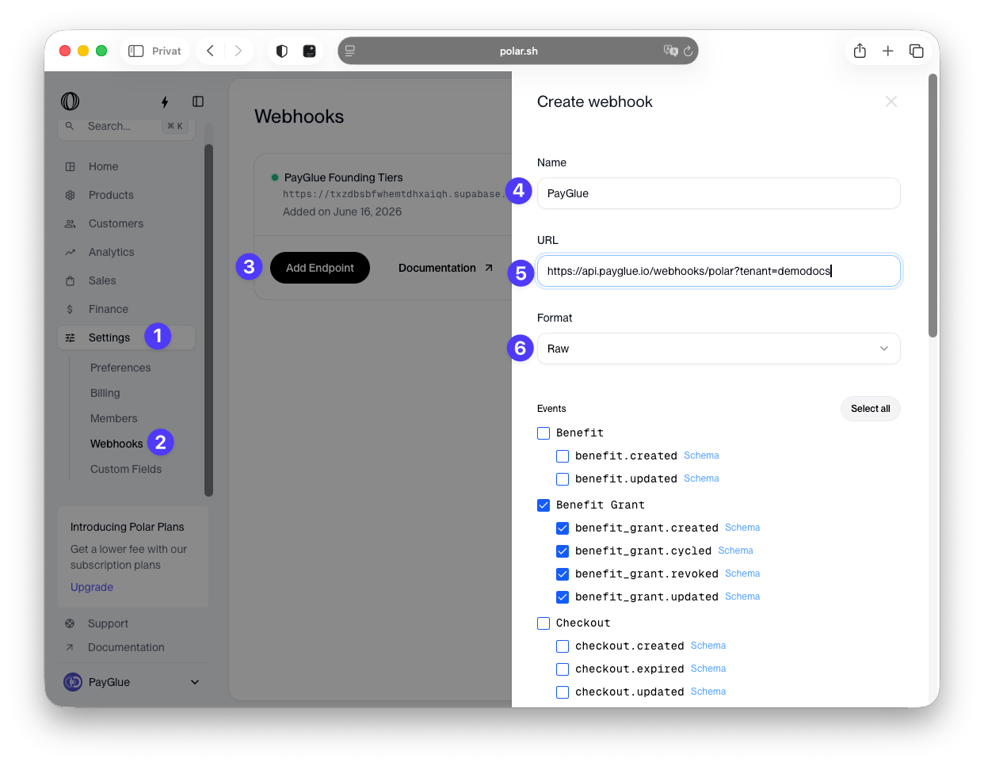
Task: Collapse the Polar sidebar panel icon
Action: [x=198, y=101]
